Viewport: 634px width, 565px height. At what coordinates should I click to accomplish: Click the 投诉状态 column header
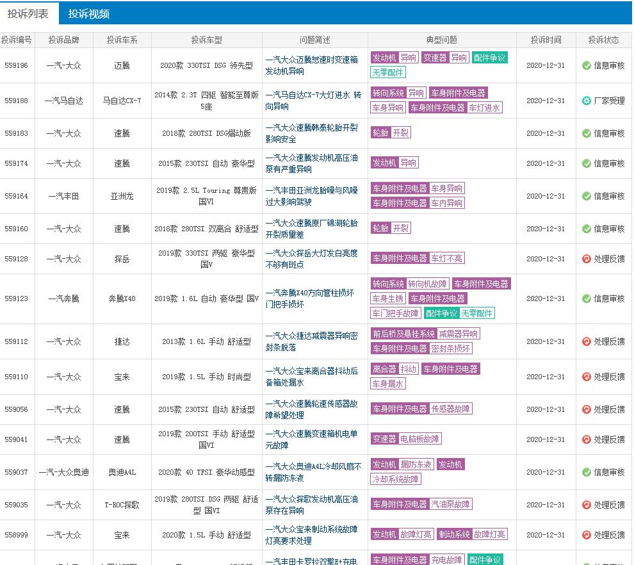(603, 40)
